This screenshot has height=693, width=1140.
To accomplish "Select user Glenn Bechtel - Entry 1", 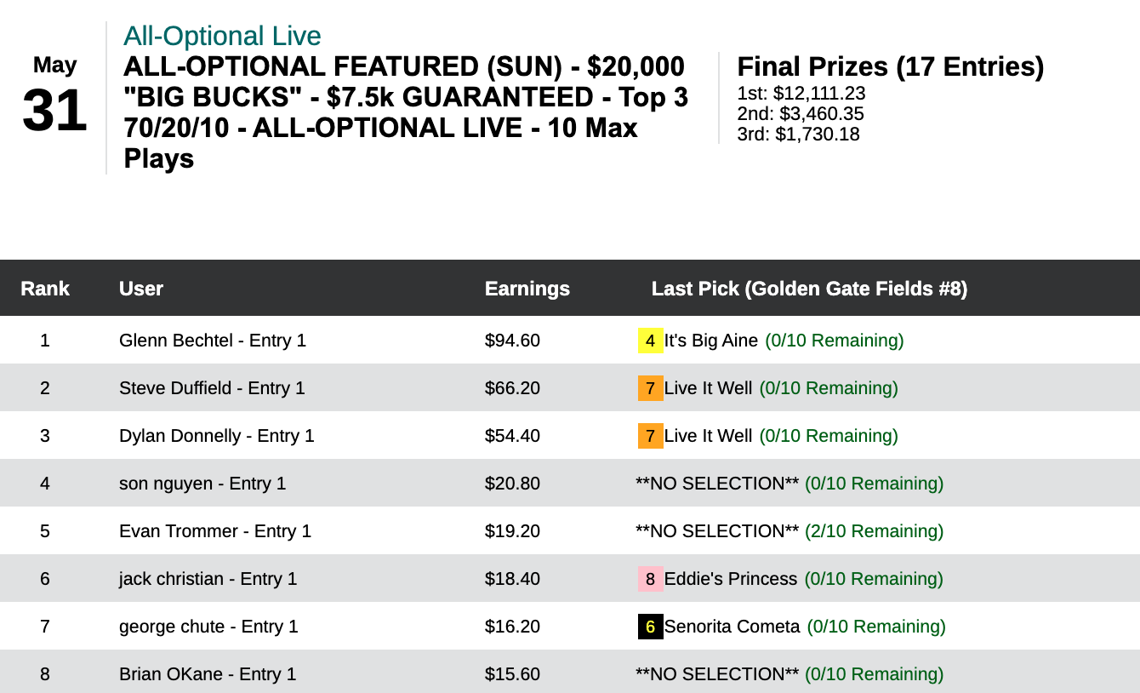I will point(213,341).
